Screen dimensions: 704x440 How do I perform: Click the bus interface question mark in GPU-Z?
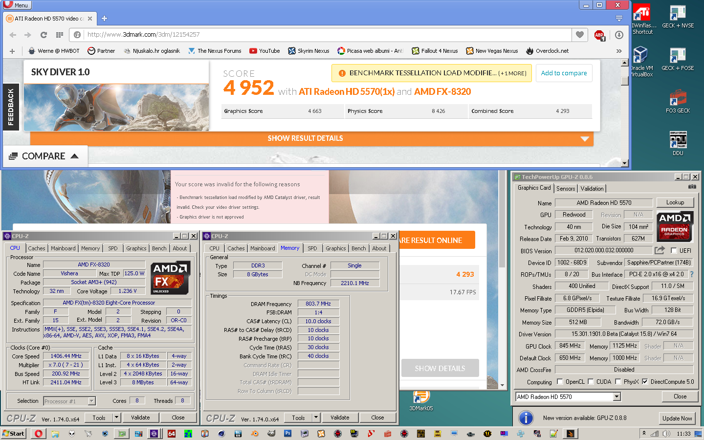(691, 274)
